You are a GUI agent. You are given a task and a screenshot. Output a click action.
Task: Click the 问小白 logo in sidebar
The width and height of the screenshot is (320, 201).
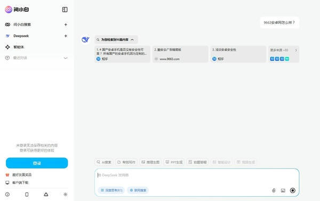(x=17, y=10)
